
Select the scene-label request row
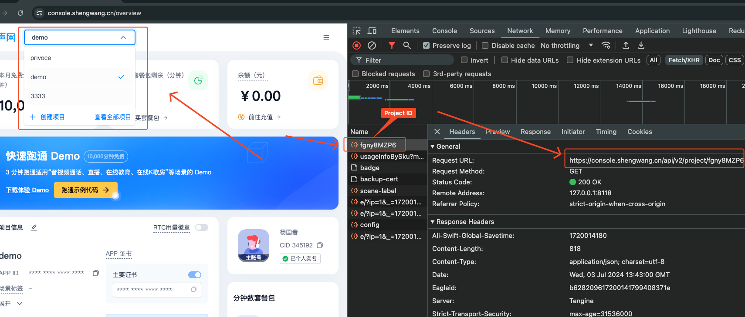(x=388, y=190)
